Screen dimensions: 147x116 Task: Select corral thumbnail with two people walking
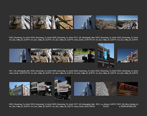click(41, 22)
